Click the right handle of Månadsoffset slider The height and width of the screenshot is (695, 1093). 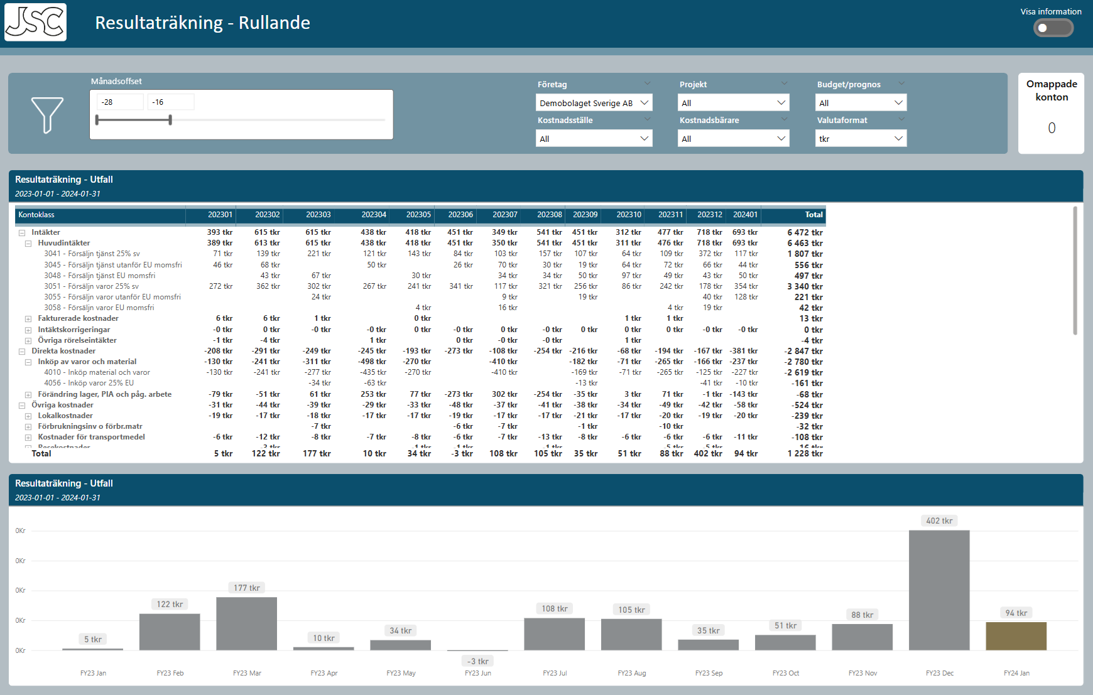coord(170,119)
